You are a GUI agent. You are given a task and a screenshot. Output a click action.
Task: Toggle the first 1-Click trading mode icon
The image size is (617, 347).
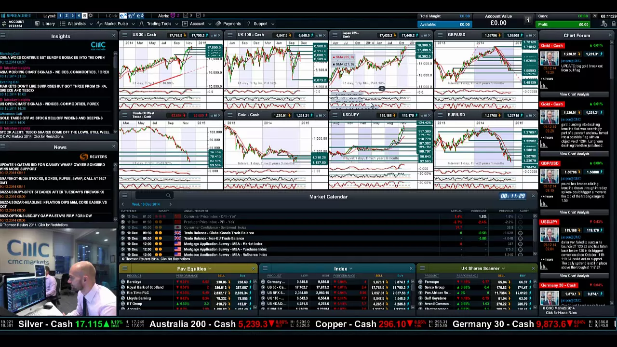123,16
